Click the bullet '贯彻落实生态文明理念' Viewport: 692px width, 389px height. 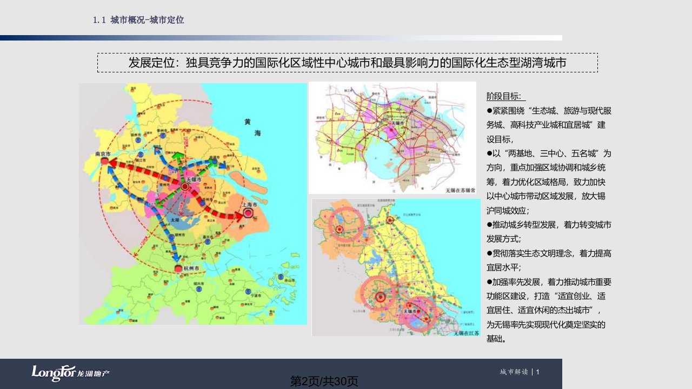(x=549, y=260)
